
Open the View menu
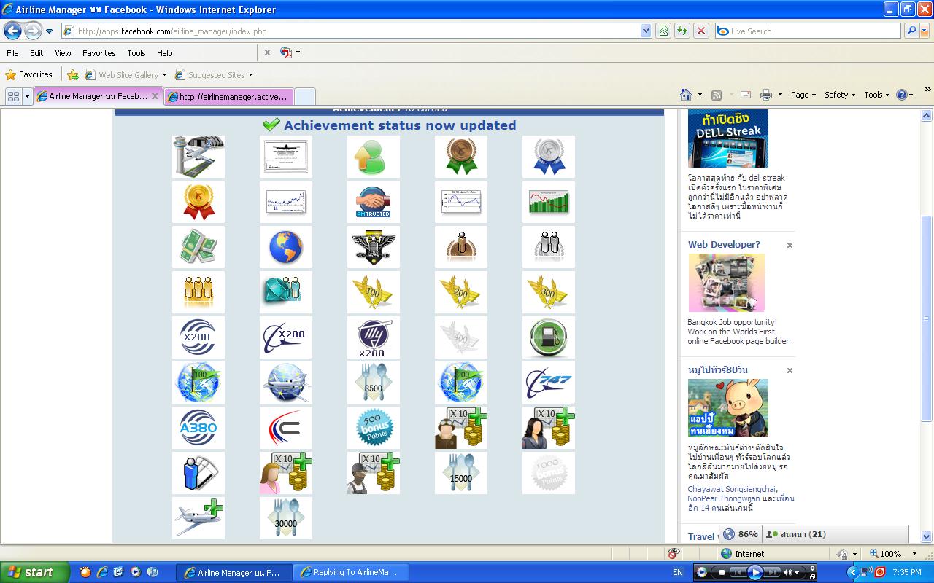point(63,53)
